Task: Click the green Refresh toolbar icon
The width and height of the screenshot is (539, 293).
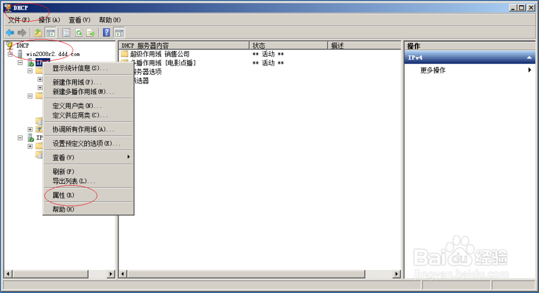Action: pos(79,33)
